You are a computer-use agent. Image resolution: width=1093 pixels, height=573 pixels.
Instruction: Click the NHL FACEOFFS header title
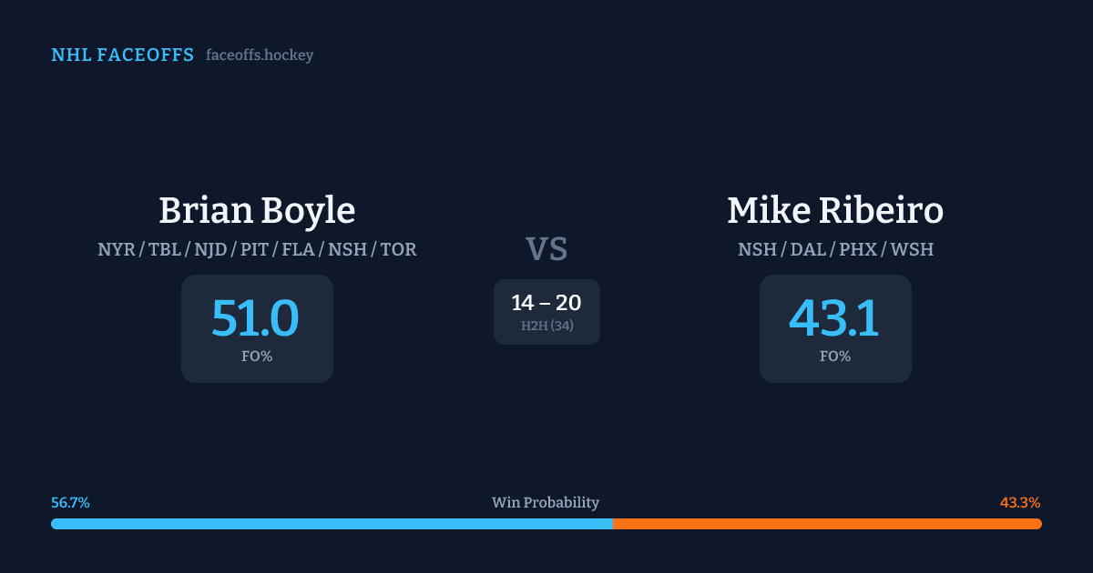click(122, 55)
